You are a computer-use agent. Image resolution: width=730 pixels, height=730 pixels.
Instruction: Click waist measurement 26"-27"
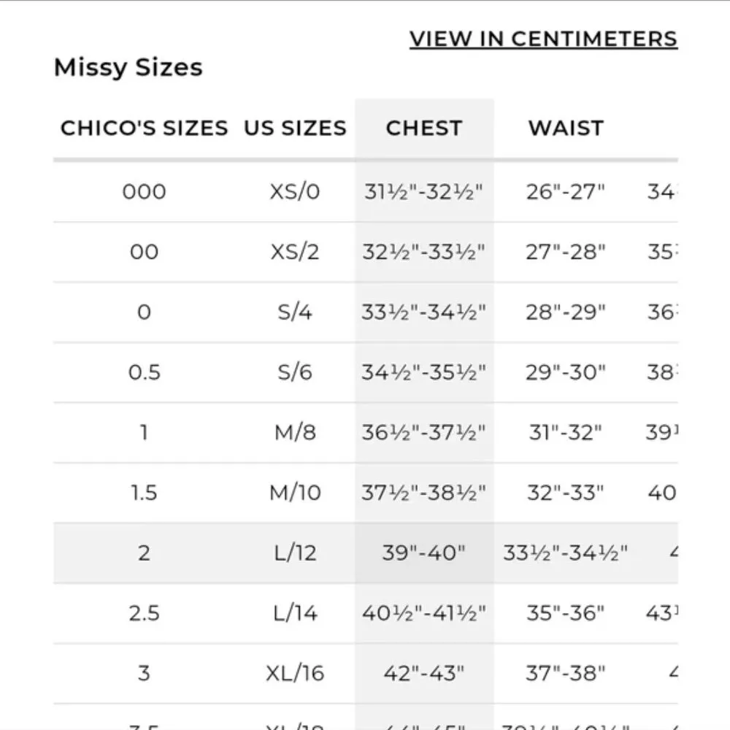566,192
